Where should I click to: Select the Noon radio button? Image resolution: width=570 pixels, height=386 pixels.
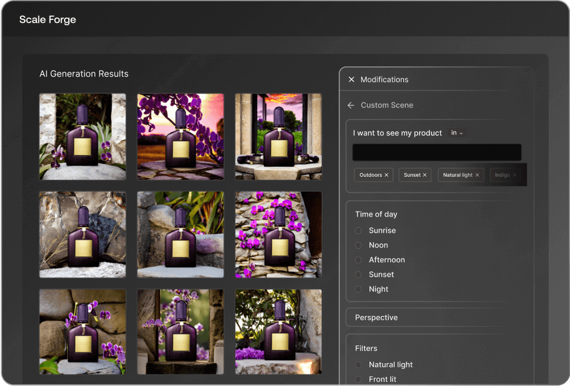358,245
